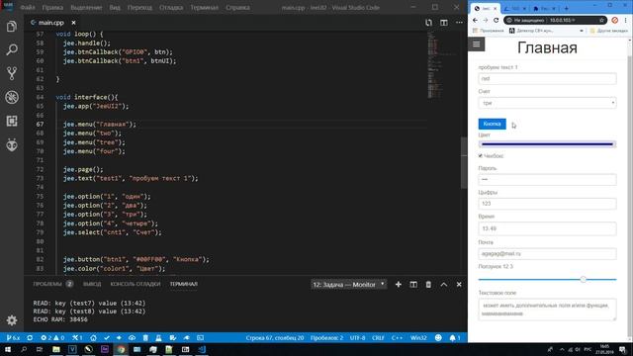Open the hamburger menu on the web page
Image resolution: width=633 pixels, height=356 pixels.
click(477, 44)
